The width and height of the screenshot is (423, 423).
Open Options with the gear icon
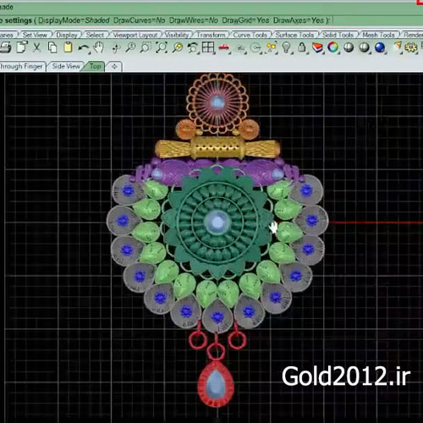click(410, 47)
